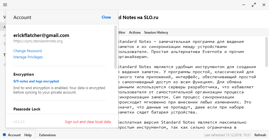
Task: Close the application window
Action: [x=264, y=5]
